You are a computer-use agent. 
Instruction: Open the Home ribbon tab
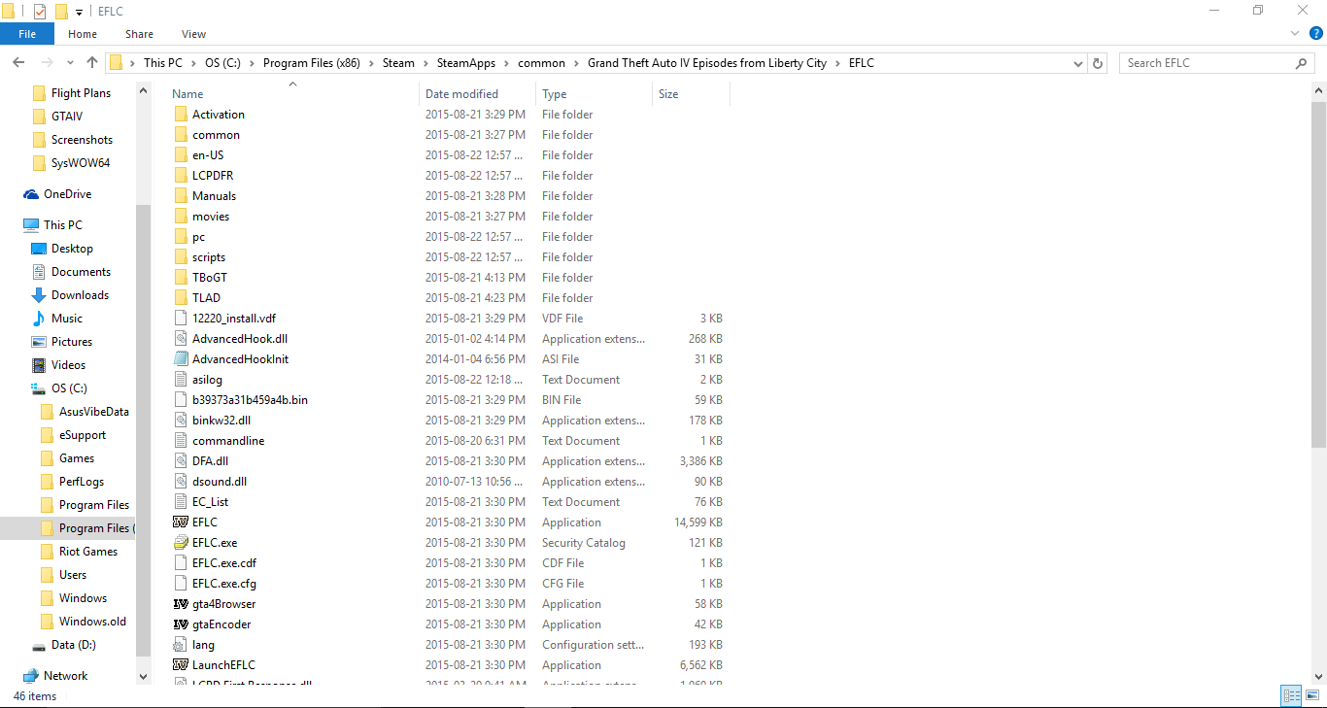click(82, 34)
